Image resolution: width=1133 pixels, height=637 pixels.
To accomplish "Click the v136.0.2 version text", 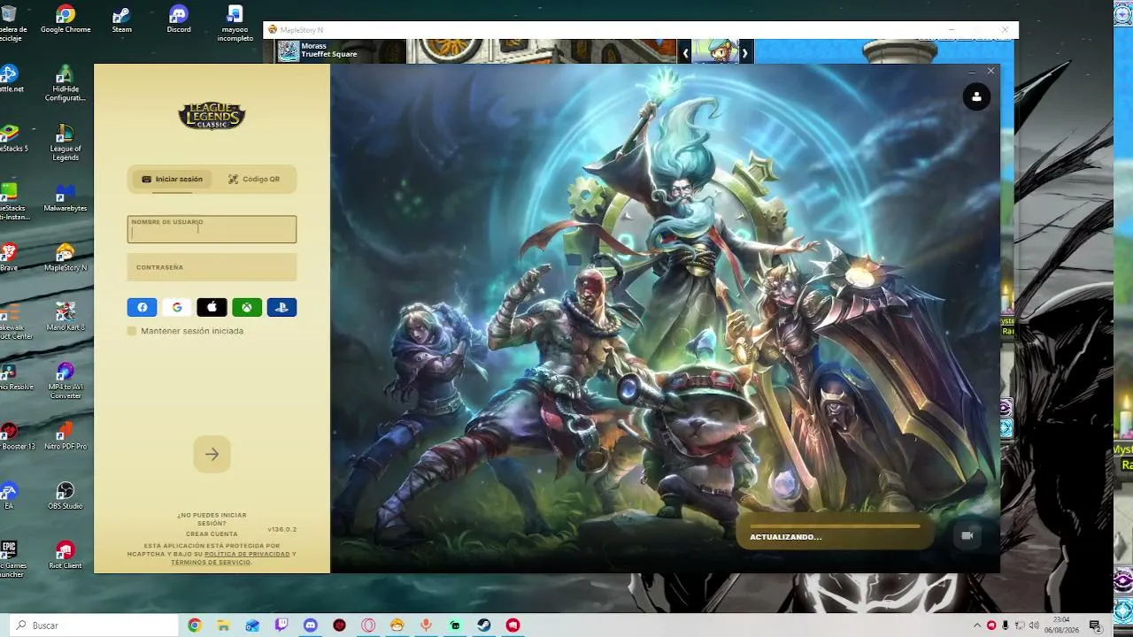I will [282, 529].
